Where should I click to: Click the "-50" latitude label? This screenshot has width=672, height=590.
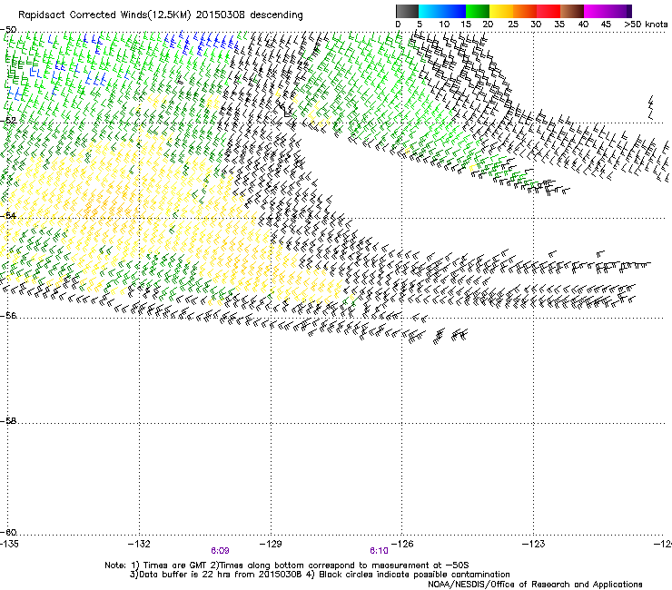8,30
